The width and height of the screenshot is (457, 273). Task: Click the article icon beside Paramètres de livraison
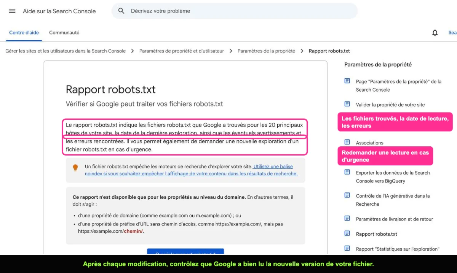[x=347, y=218]
